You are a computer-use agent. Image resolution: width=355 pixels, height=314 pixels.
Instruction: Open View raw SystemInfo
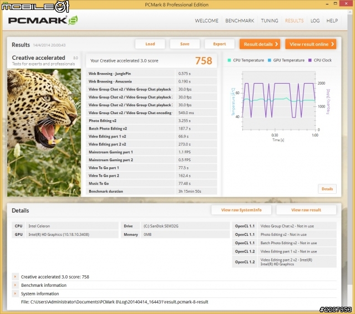click(241, 210)
